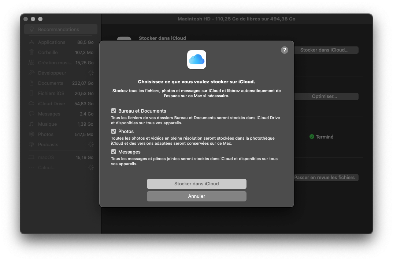The height and width of the screenshot is (261, 393).
Task: Click the Musique note icon
Action: [x=31, y=124]
